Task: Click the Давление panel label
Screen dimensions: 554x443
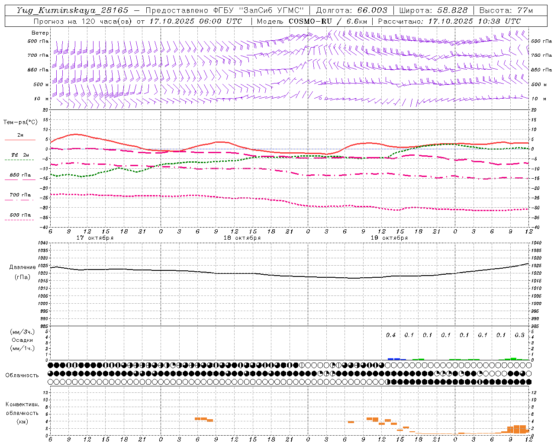Action: point(23,267)
